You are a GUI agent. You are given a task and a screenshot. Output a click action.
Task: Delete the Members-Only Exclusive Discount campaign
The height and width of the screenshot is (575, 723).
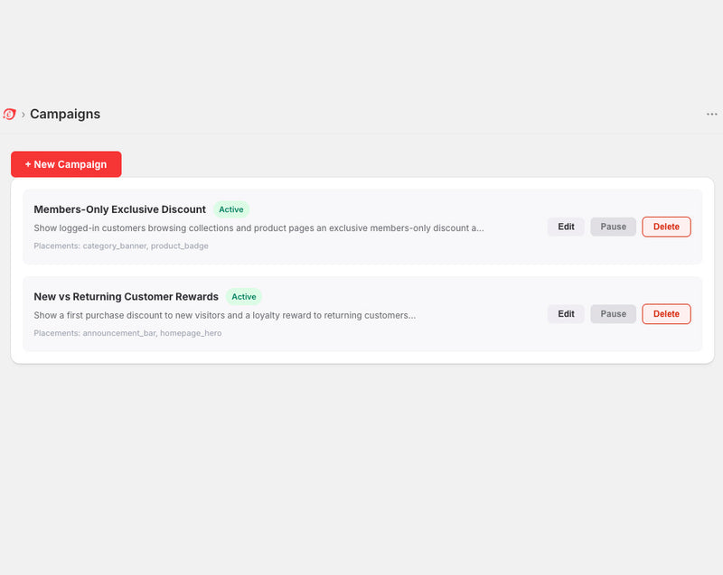click(666, 227)
